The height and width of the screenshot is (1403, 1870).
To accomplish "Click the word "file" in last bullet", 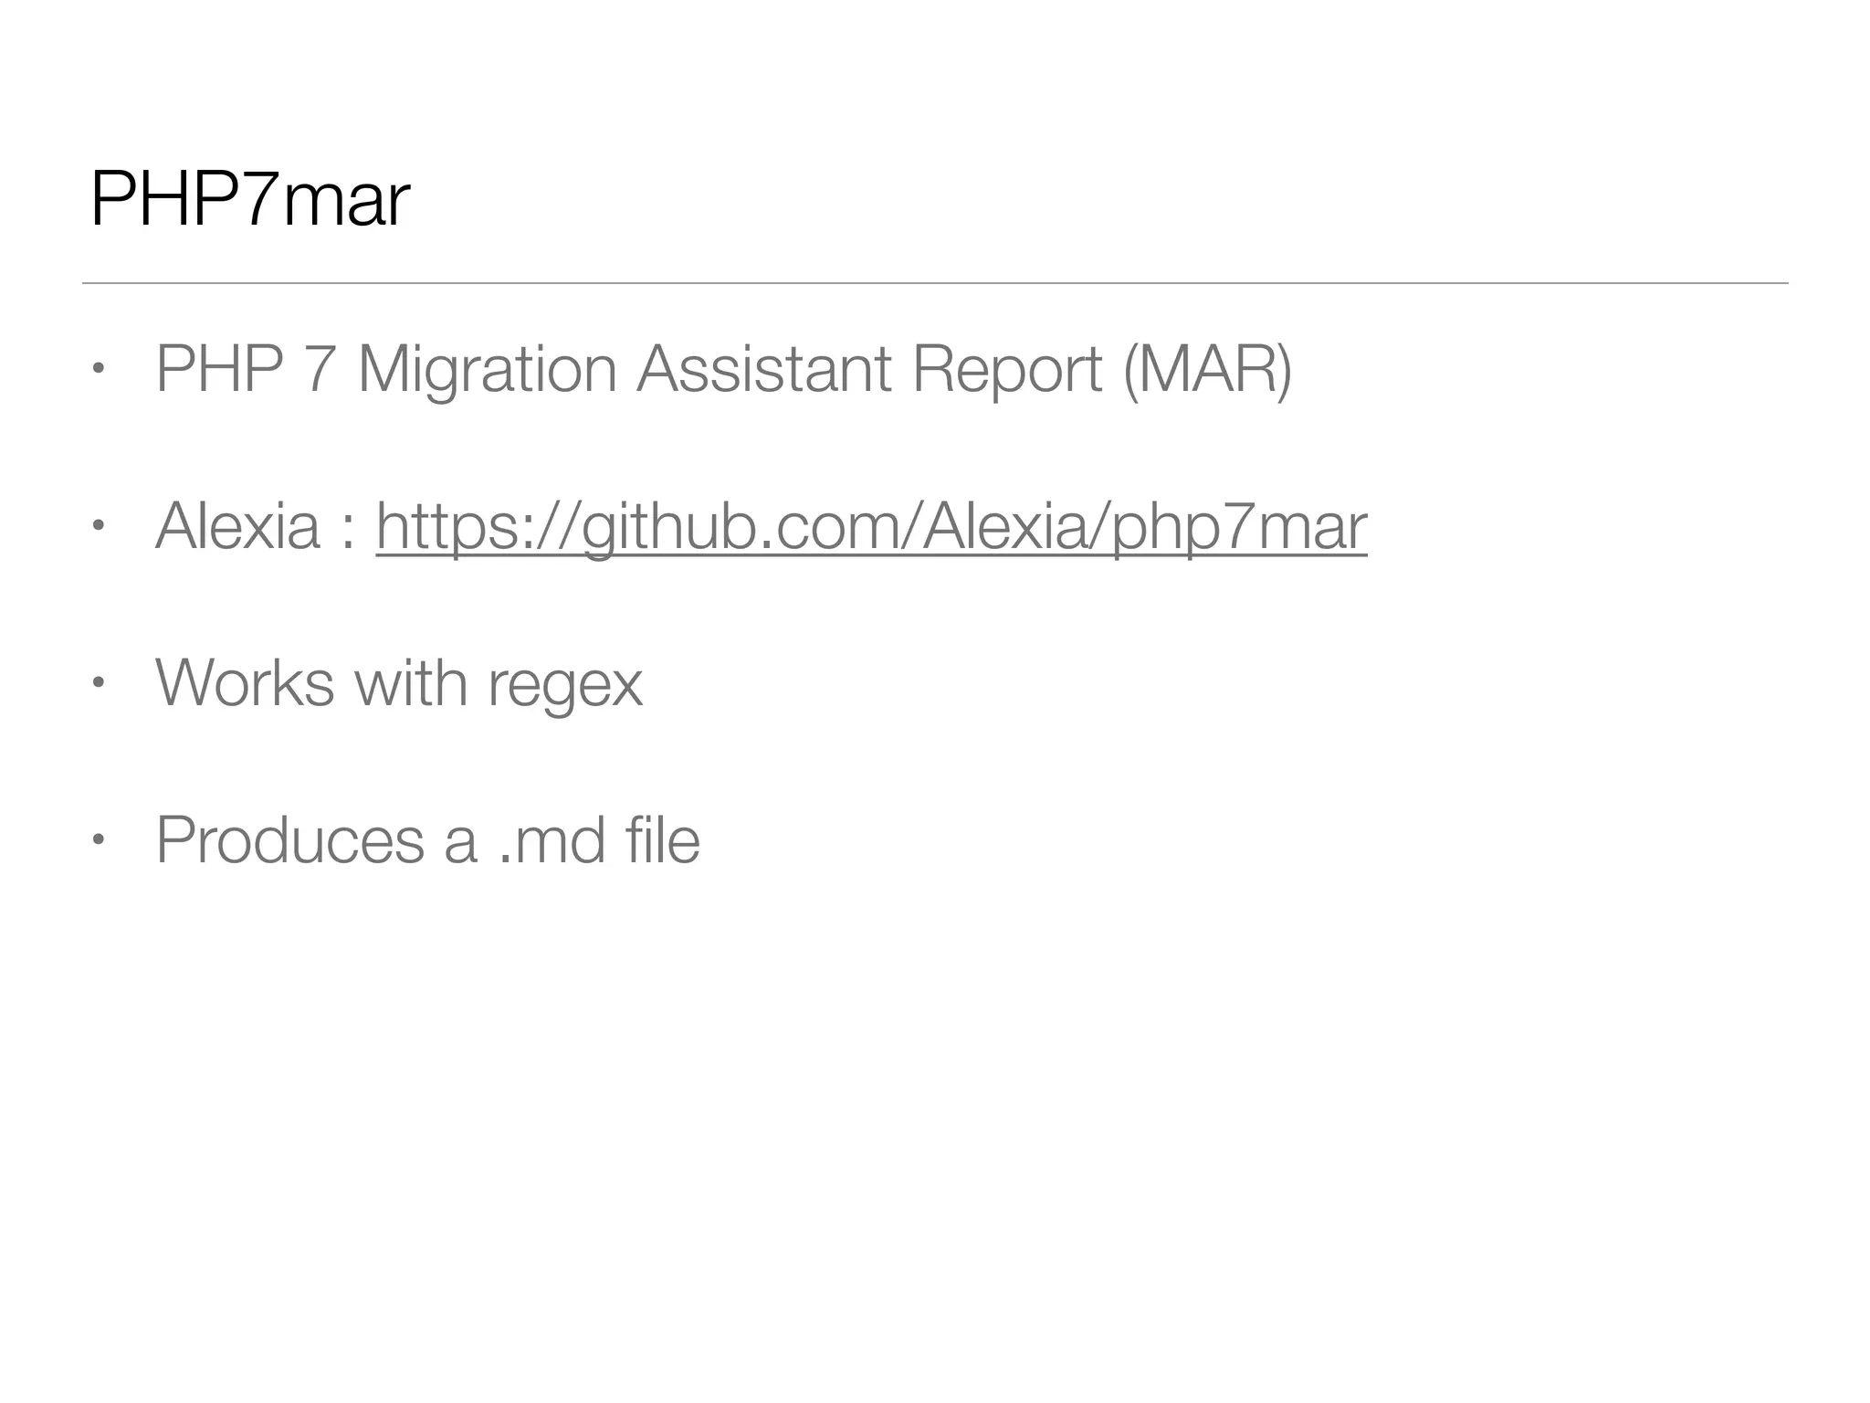I will coord(663,840).
